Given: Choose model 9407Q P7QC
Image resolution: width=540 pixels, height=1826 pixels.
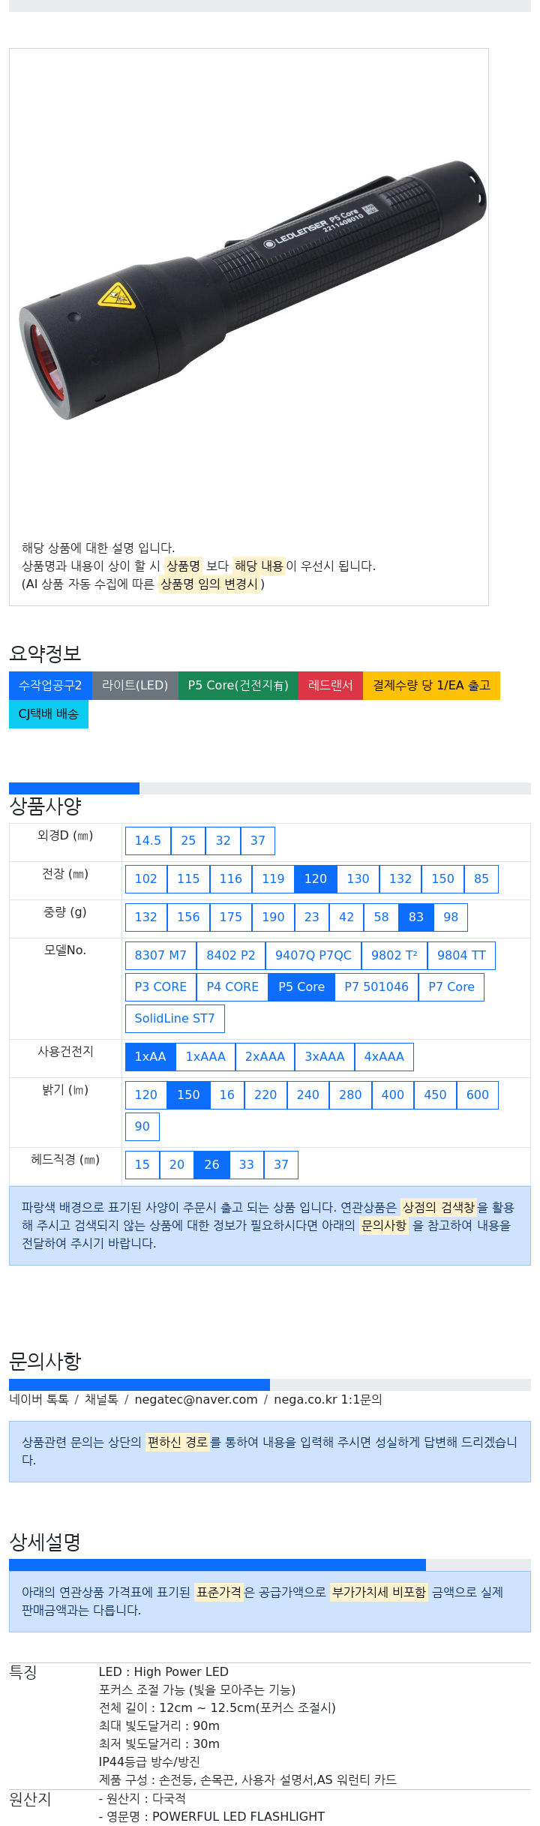Looking at the screenshot, I should coord(313,956).
